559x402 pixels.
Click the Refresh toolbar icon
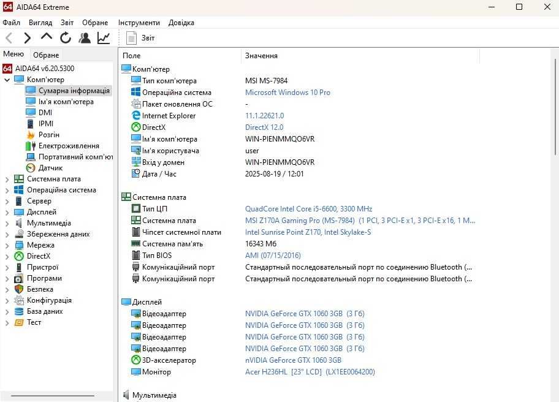[65, 38]
